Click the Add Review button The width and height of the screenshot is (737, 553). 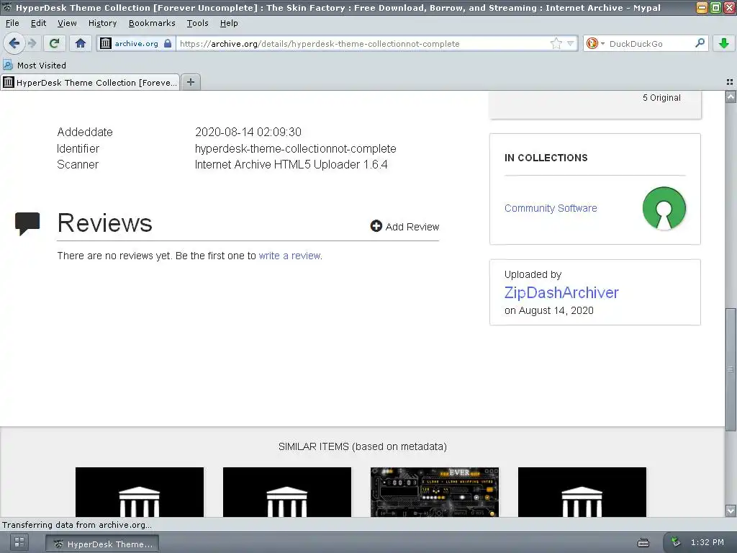tap(404, 227)
